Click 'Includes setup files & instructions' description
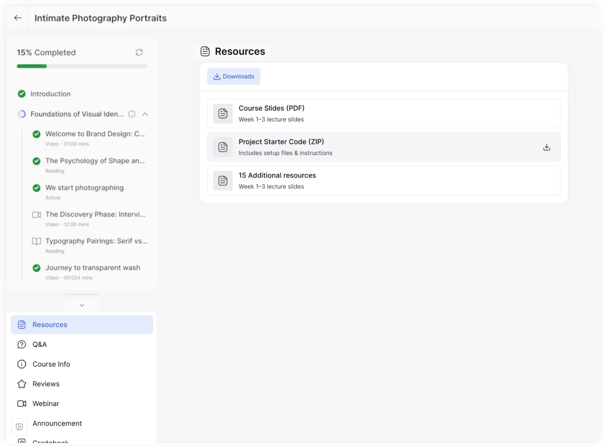This screenshot has width=604, height=446. (x=286, y=153)
